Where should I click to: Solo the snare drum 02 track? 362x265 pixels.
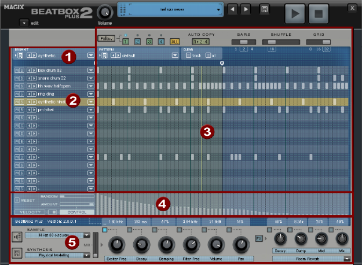(21, 79)
